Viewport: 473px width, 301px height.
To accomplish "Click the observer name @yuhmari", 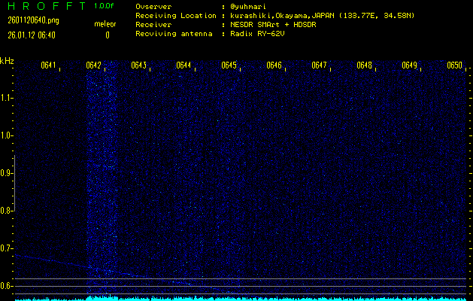I will click(248, 7).
